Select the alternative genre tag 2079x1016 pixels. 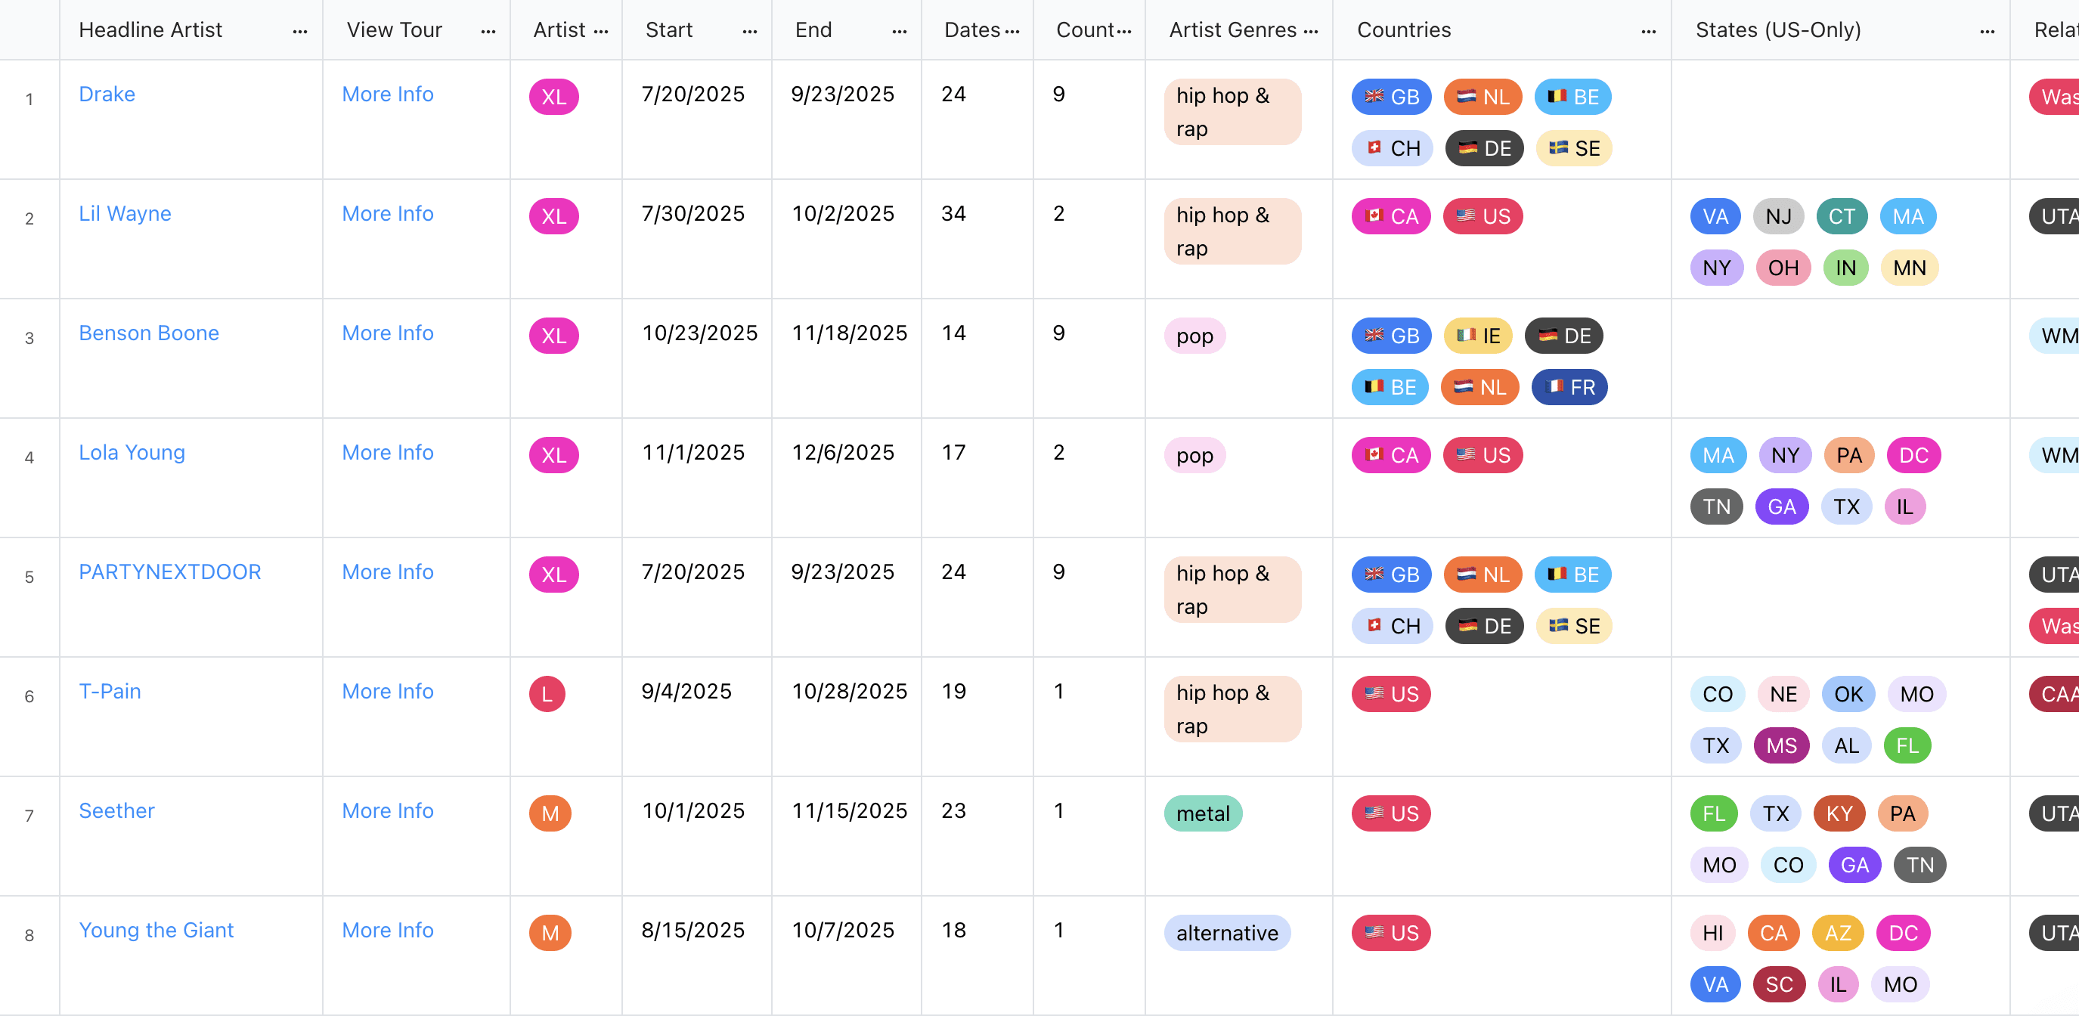[1227, 933]
